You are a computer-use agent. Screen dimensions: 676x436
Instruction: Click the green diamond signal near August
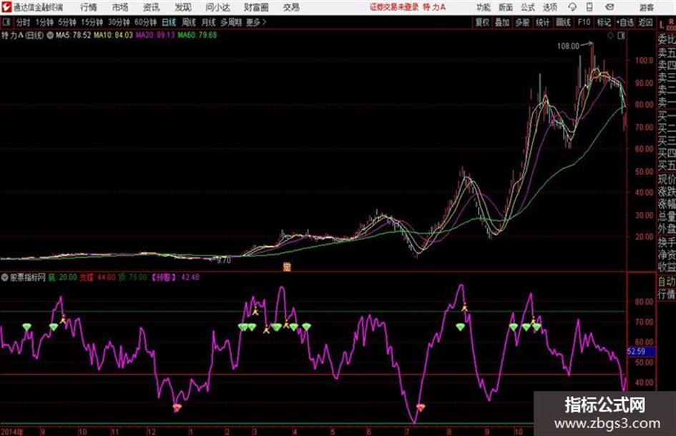tap(461, 327)
